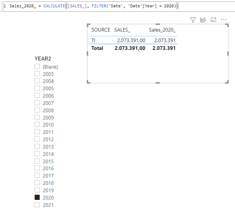Viewport: 235px width, 212px height.
Task: Enable the 2017 year checkbox
Action: [37, 175]
